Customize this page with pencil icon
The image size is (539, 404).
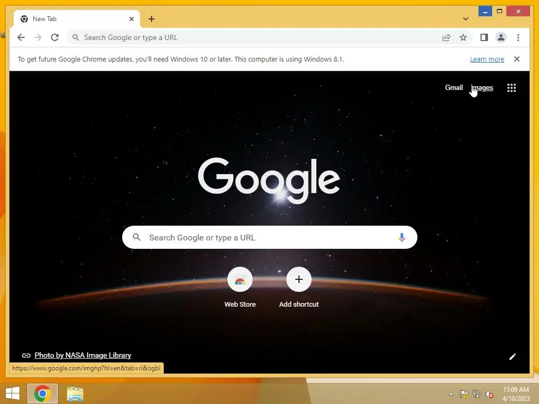coord(513,357)
